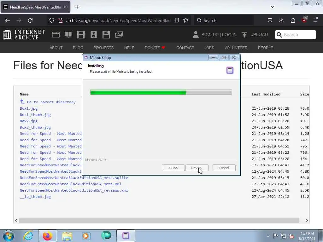Open the media player taskbar icon

click(86, 236)
